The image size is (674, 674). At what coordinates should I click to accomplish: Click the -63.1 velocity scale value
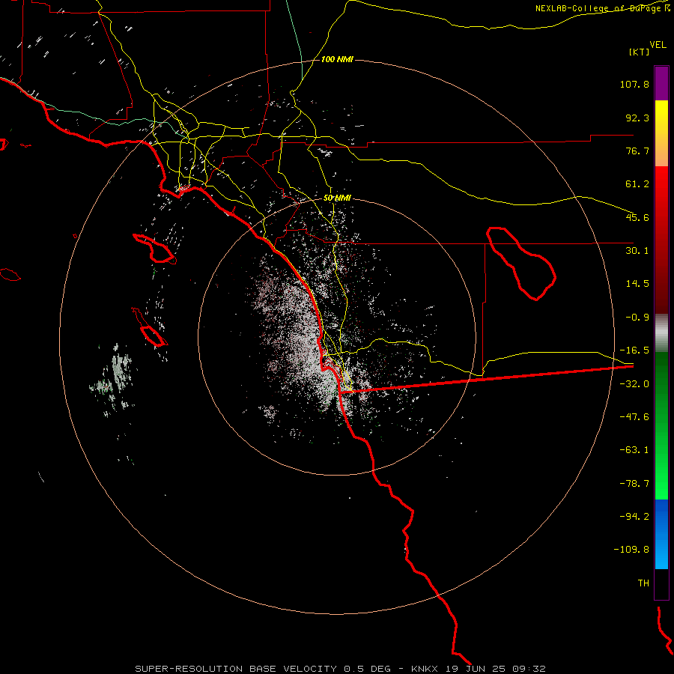[x=634, y=450]
